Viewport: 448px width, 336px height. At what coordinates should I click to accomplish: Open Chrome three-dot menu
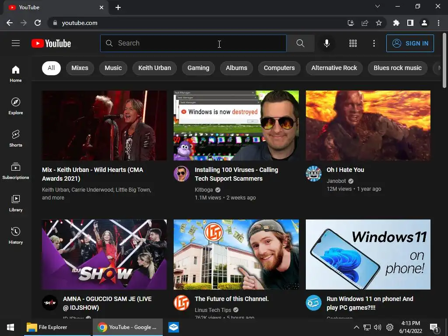click(438, 23)
